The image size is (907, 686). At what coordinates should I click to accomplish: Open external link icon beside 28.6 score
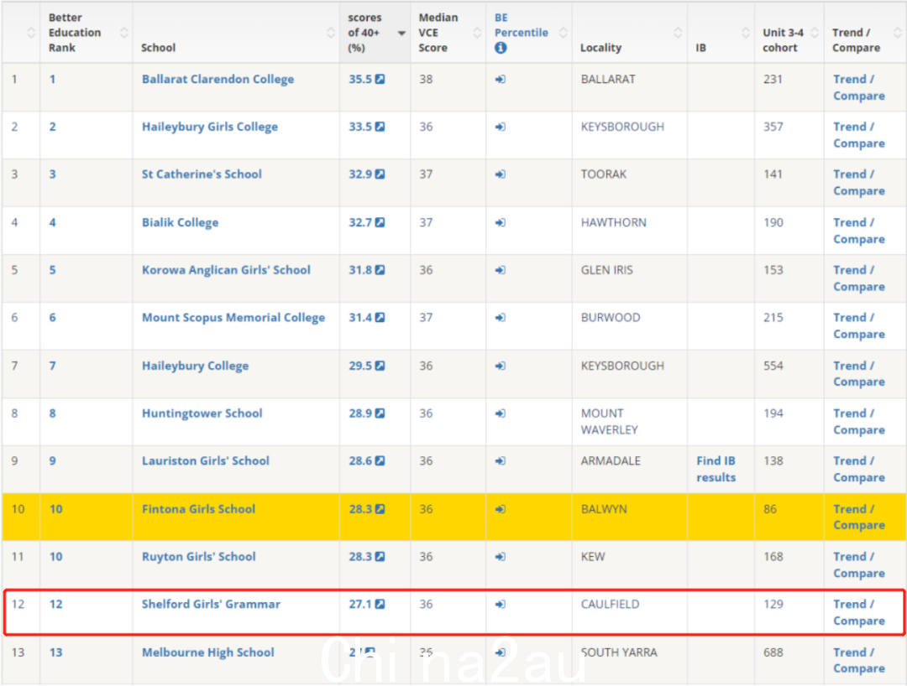click(380, 460)
